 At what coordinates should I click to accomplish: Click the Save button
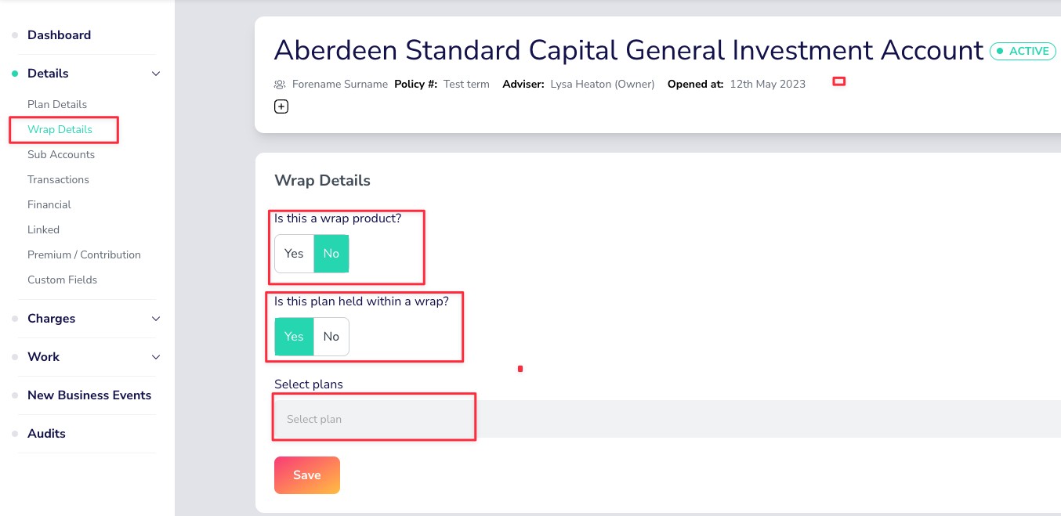(307, 475)
